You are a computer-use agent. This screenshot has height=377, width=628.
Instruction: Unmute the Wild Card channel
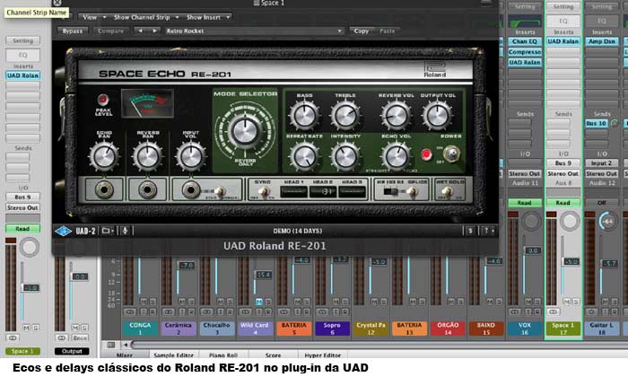[x=258, y=302]
